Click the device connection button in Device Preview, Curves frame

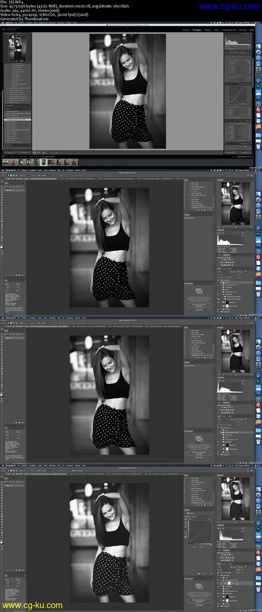coord(200,601)
